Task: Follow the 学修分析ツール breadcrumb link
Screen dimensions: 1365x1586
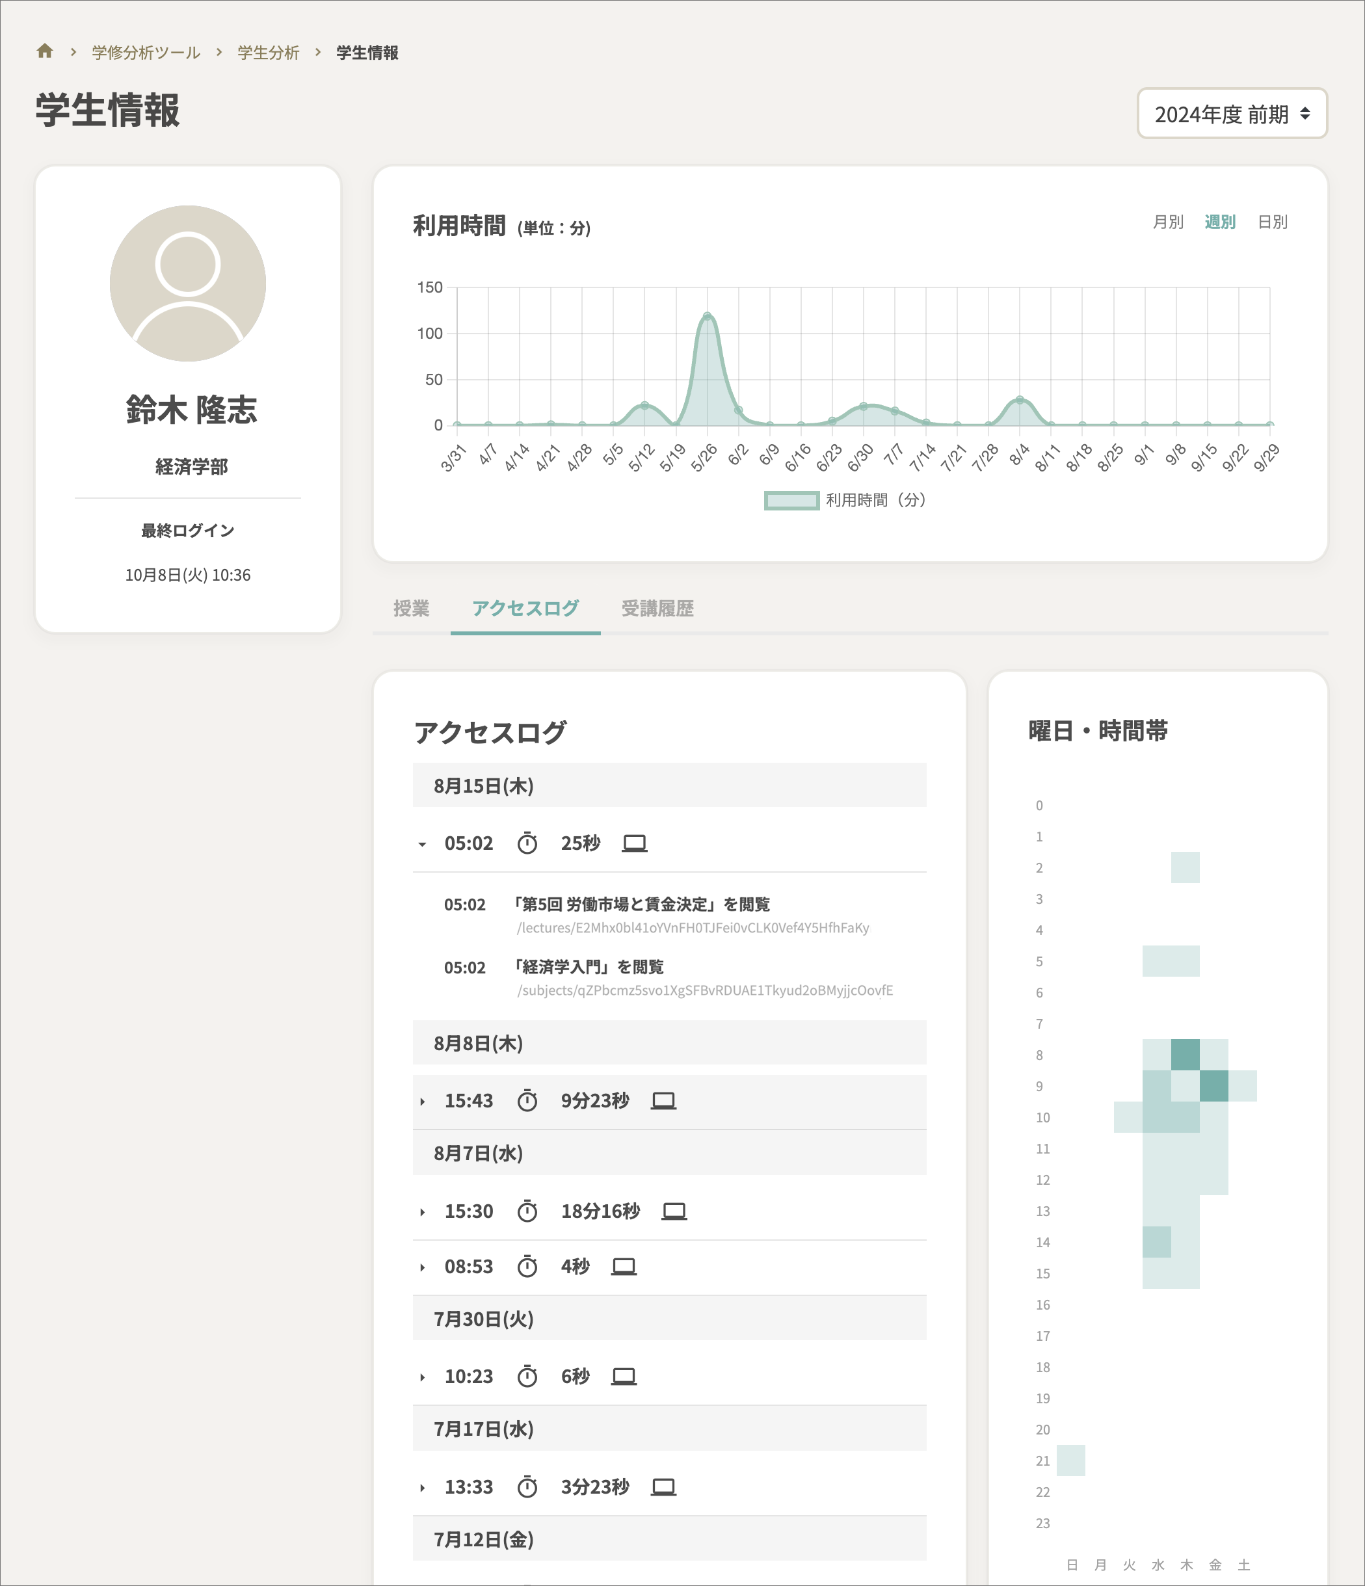Action: pos(144,52)
